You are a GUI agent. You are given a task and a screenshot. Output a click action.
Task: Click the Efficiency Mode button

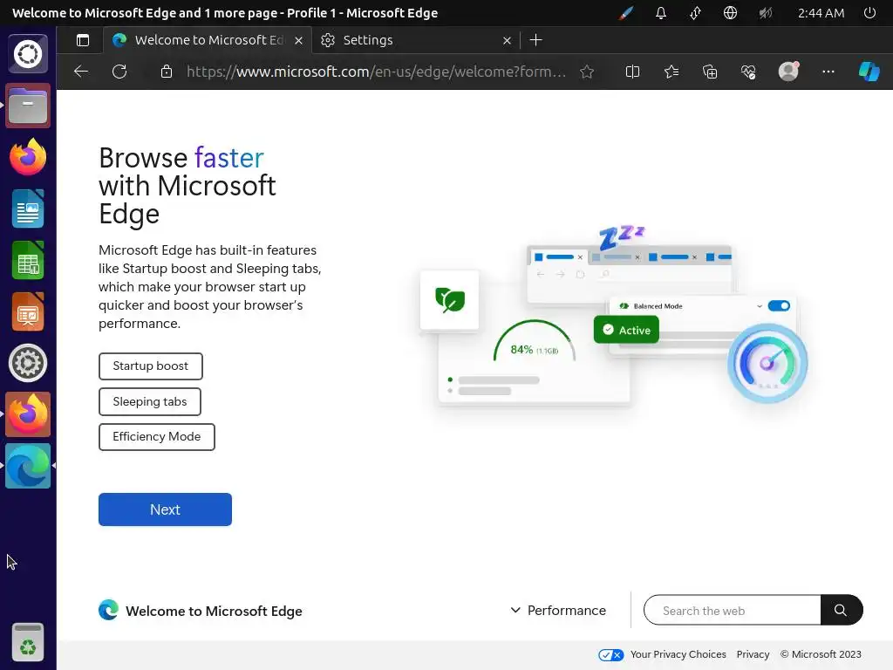(157, 437)
